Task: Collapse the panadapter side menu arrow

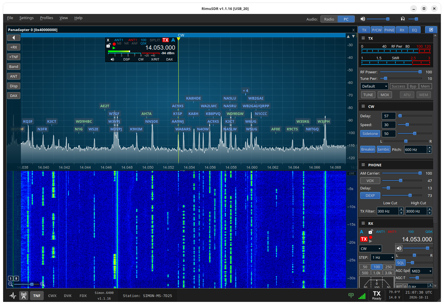Action: [x=13, y=38]
